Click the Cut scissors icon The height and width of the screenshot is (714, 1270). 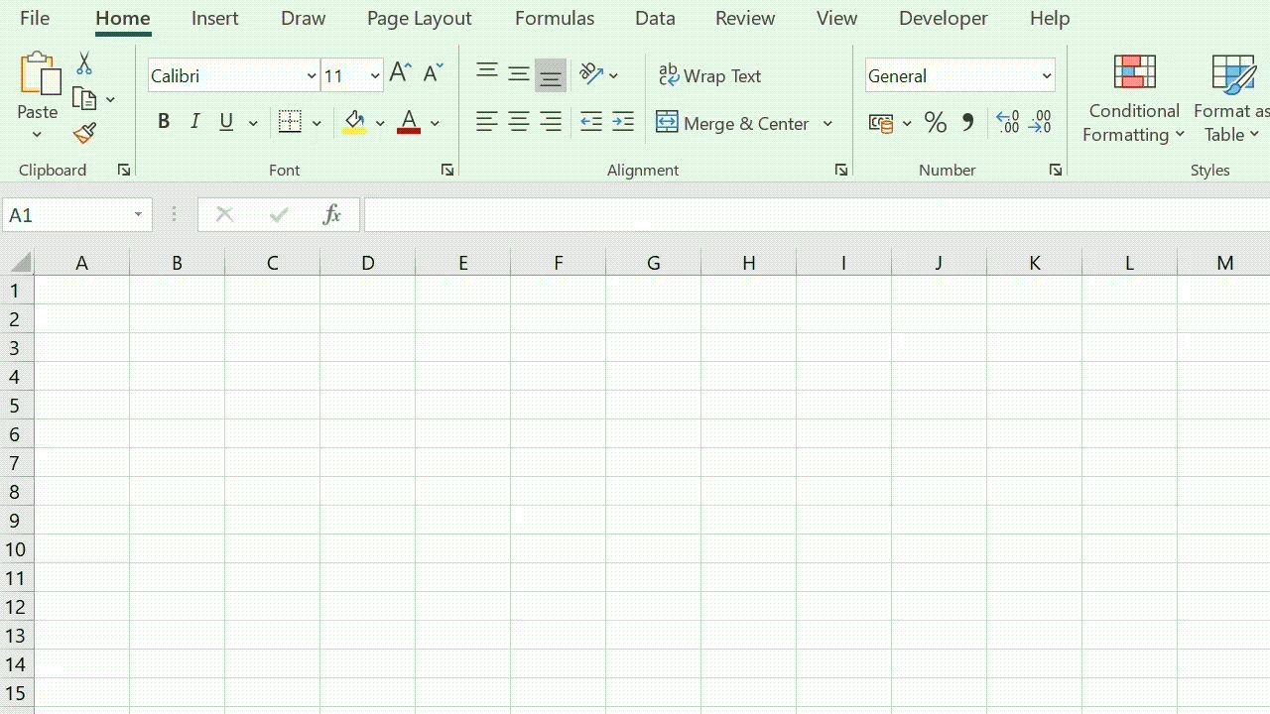pos(83,62)
